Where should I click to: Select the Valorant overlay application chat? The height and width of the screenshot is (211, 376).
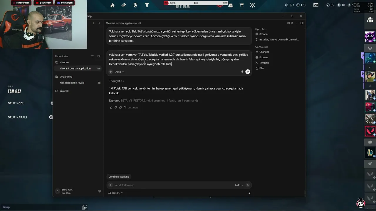(x=78, y=69)
